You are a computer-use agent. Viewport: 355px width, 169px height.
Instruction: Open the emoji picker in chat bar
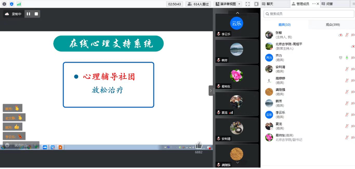(7, 145)
